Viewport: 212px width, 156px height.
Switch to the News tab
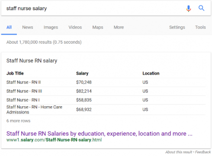pyautogui.click(x=28, y=27)
